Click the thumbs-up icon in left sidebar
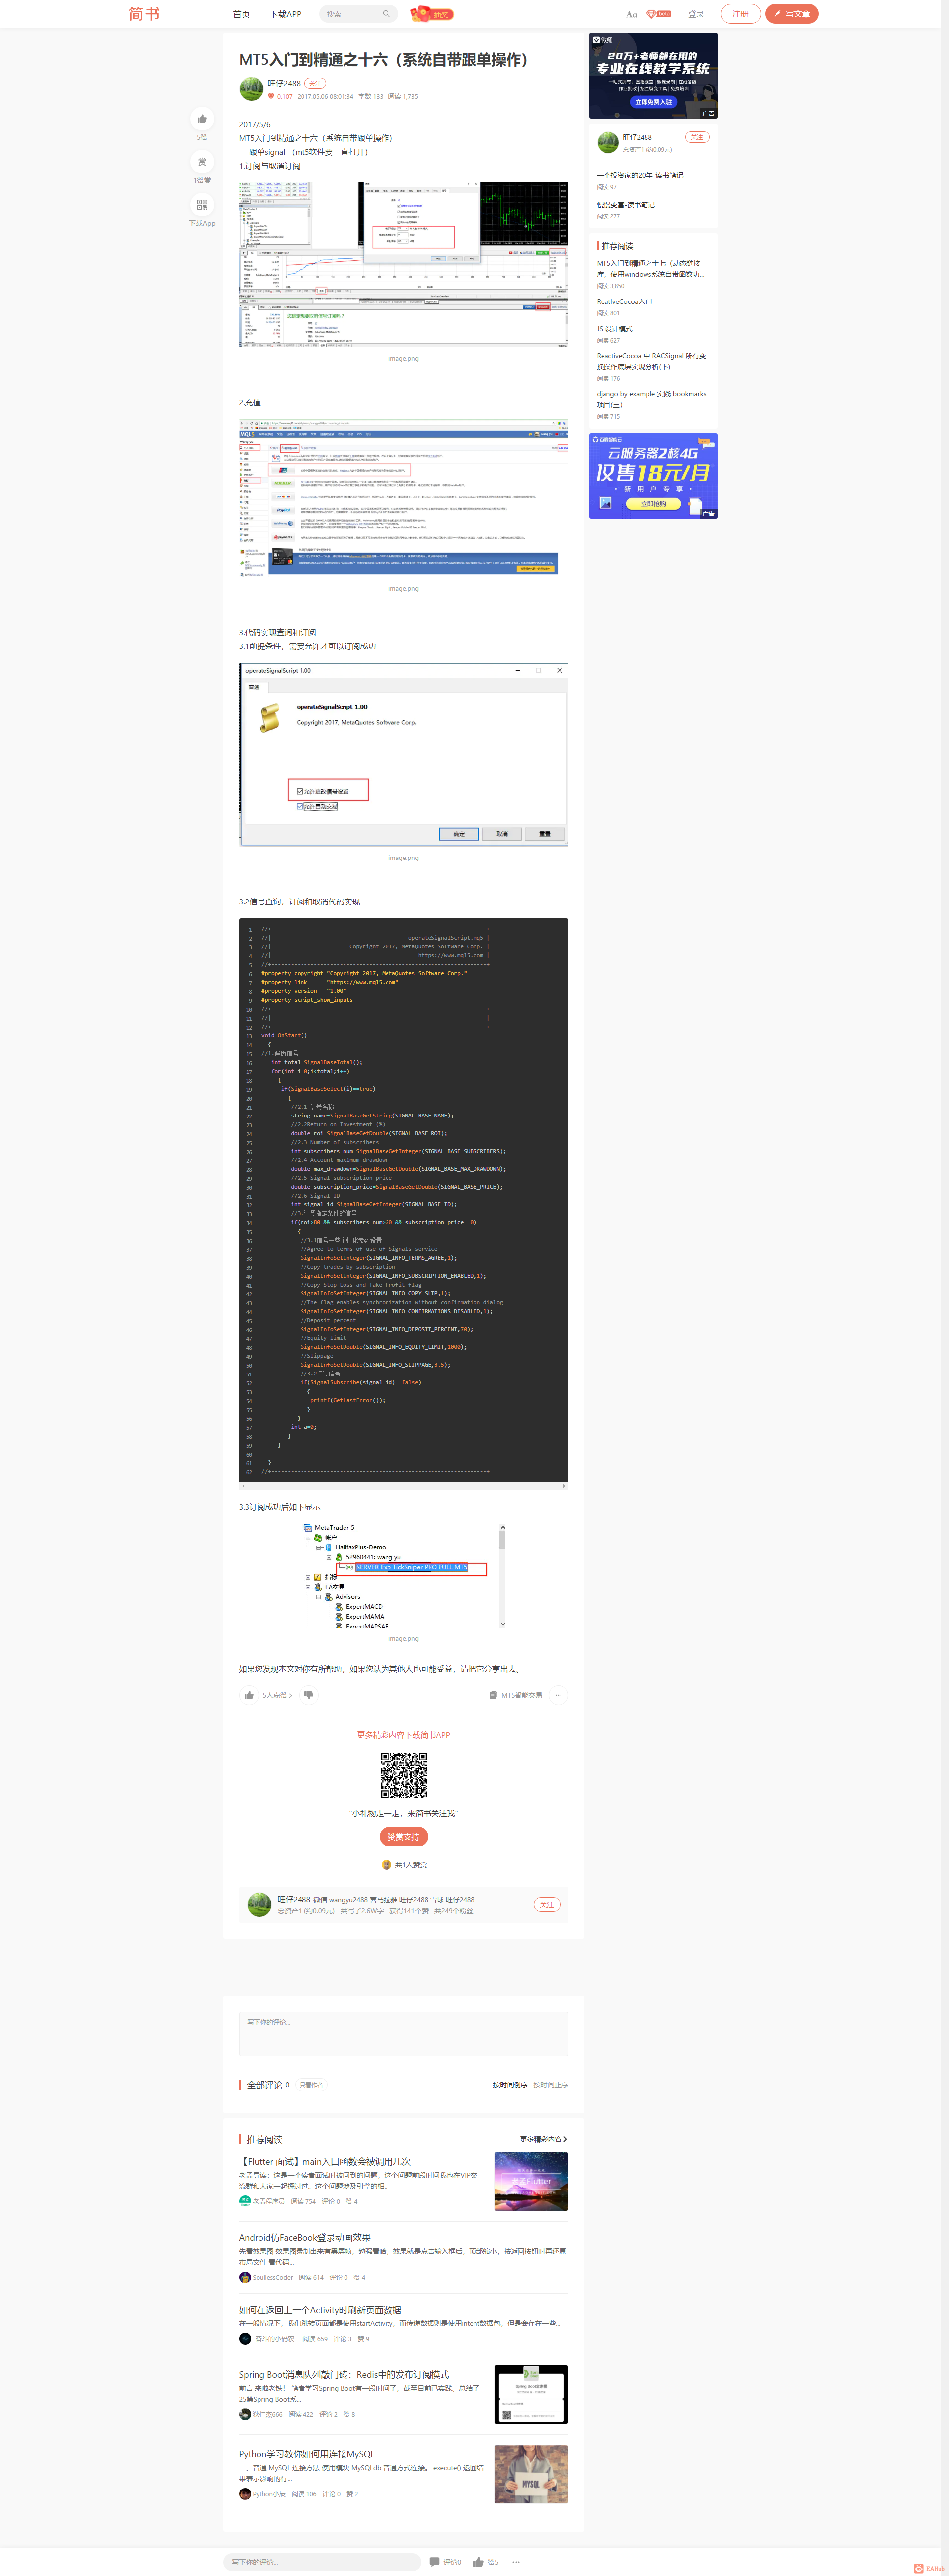Image resolution: width=949 pixels, height=2576 pixels. click(x=202, y=118)
